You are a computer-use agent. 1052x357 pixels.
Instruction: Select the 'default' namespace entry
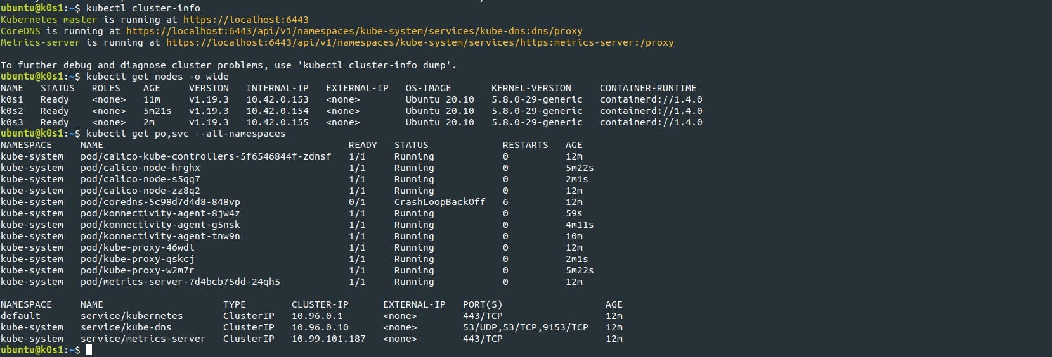point(20,316)
